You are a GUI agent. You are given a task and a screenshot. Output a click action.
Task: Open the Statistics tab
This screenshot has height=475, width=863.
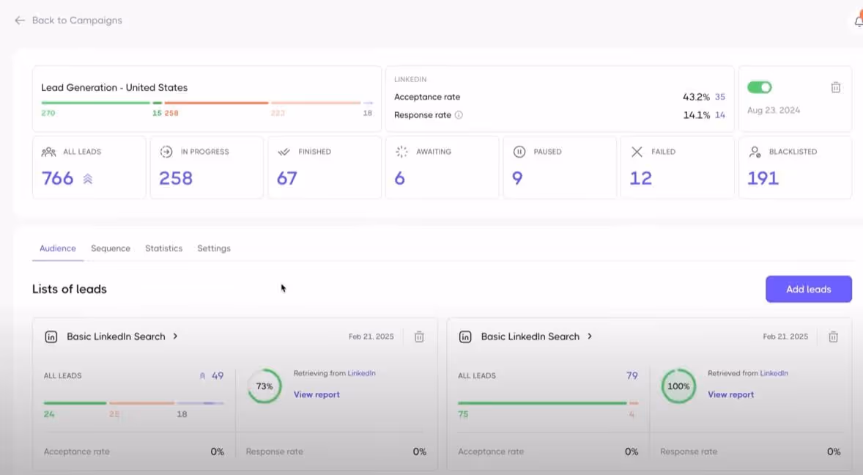pos(163,248)
